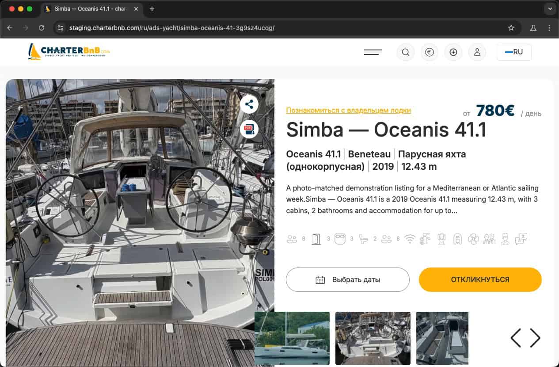Open a new browser tab with plus button
559x367 pixels.
point(152,9)
